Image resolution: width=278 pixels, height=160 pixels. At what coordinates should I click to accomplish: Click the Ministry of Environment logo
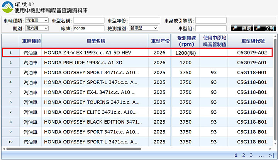7,7
